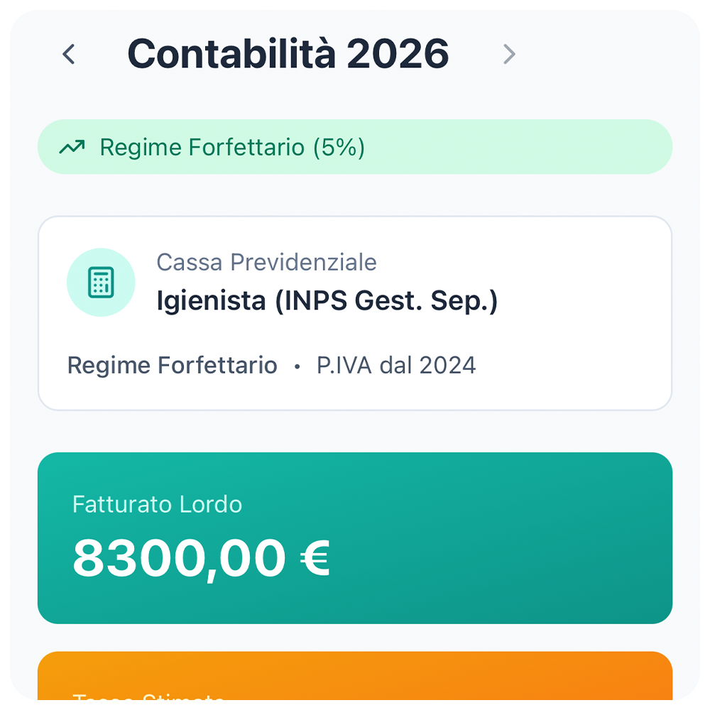Click the P.IVA dal 2024 text

coord(396,366)
